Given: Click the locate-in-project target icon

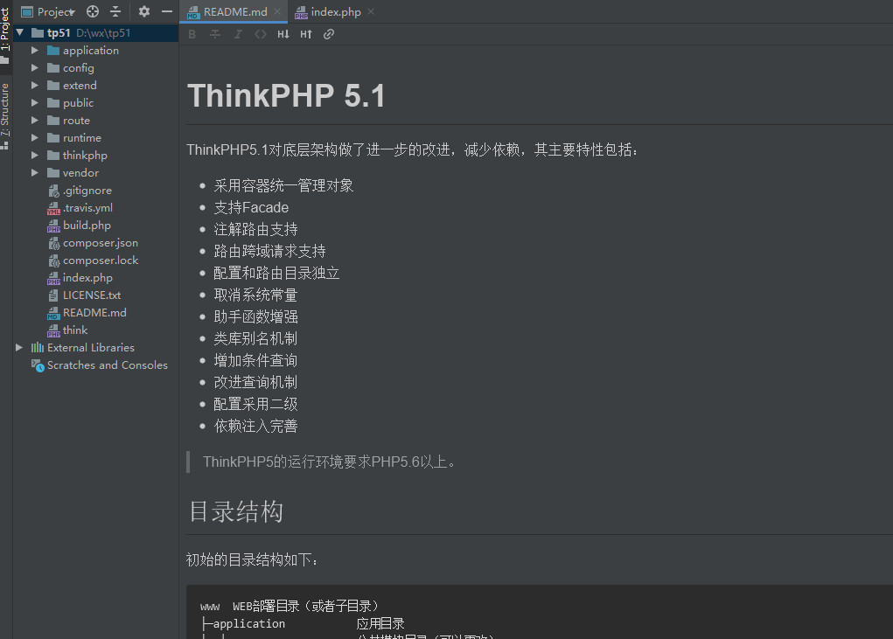Looking at the screenshot, I should [x=93, y=11].
